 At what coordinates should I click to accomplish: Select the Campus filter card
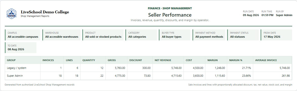23,35
